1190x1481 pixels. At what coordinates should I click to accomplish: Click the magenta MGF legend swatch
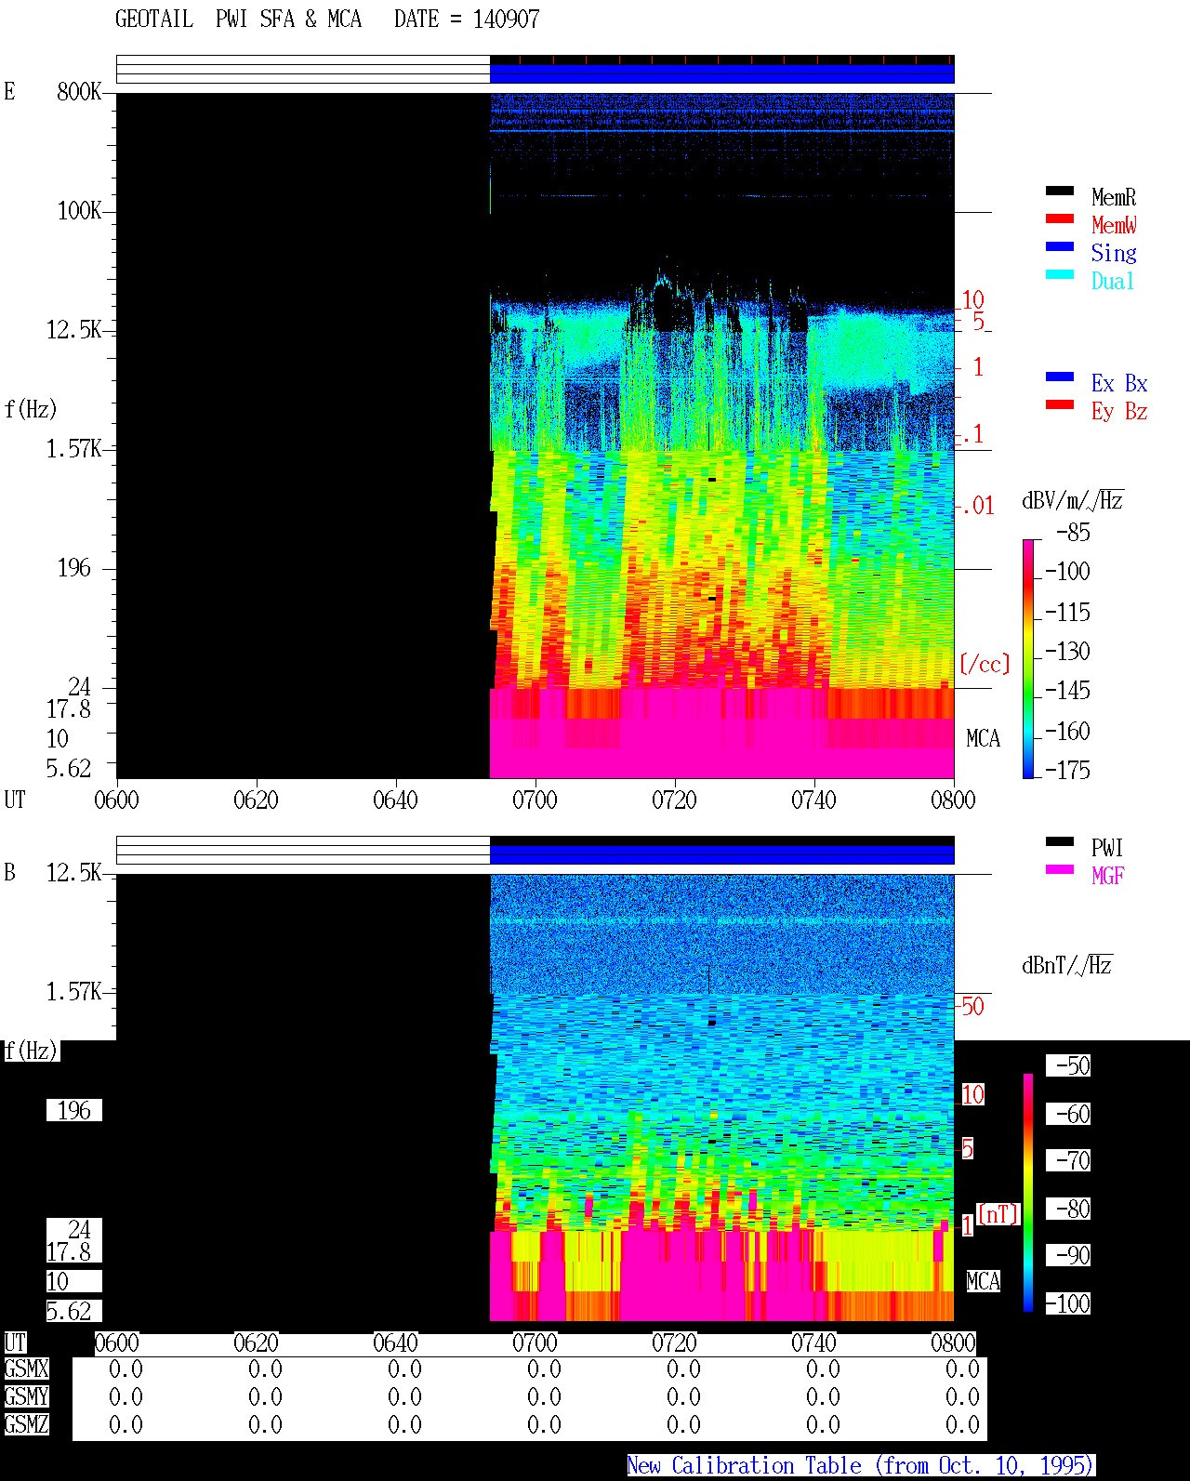click(1060, 870)
